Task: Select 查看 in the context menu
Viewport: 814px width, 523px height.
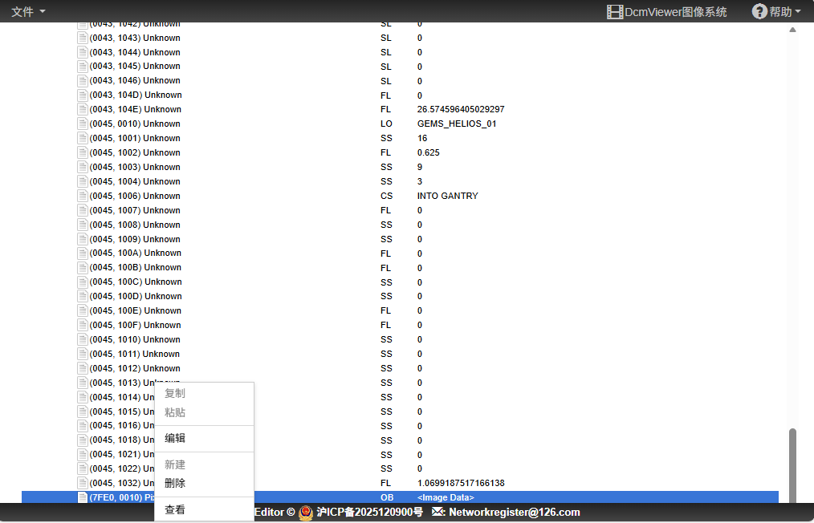Action: 175,509
